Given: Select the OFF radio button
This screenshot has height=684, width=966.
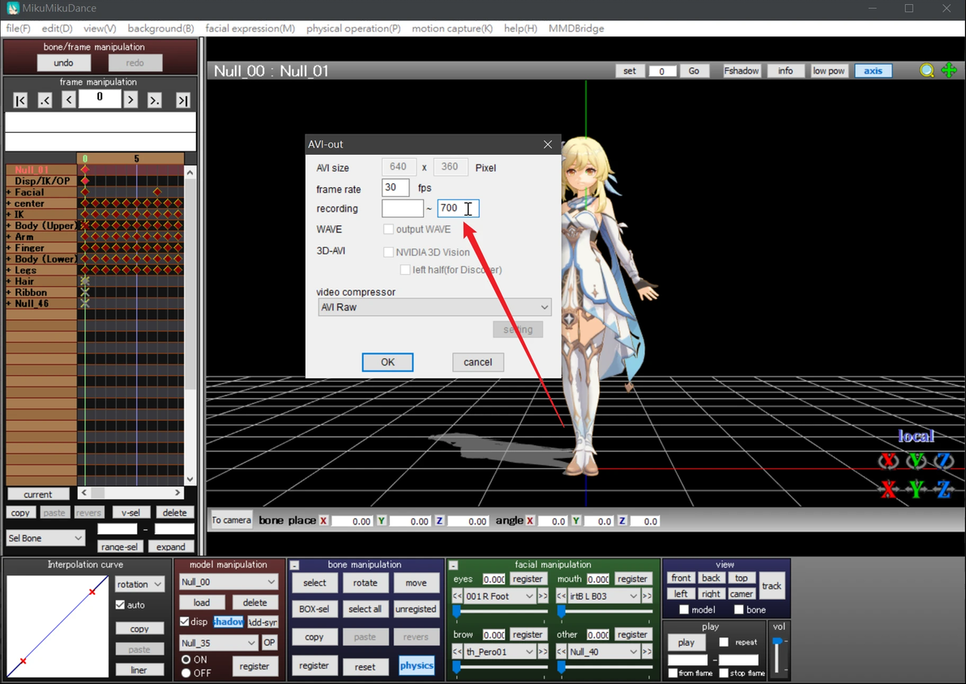Looking at the screenshot, I should pyautogui.click(x=186, y=673).
